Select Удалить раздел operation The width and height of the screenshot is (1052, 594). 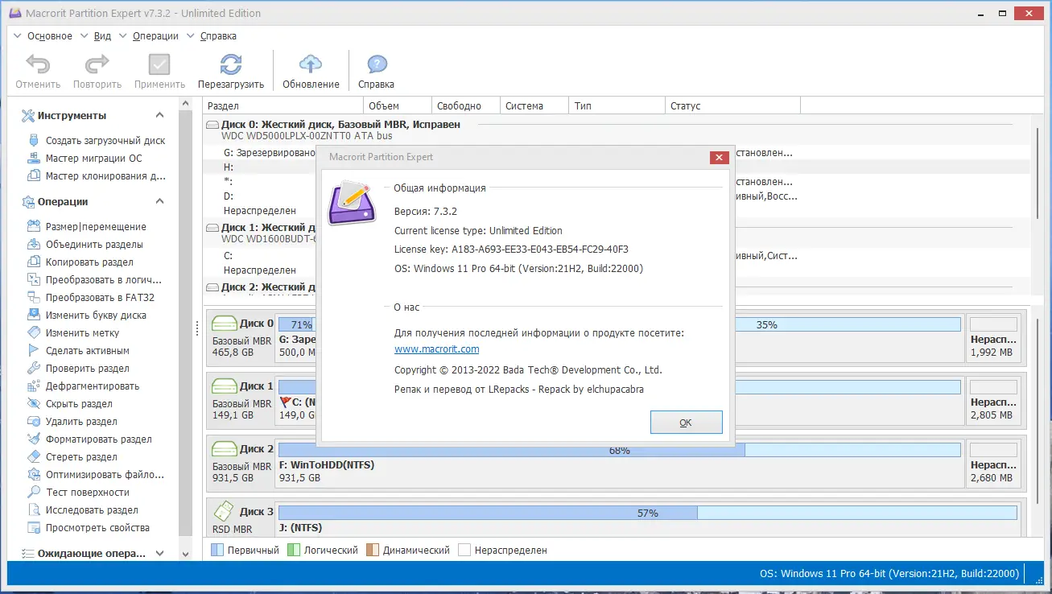[72, 421]
